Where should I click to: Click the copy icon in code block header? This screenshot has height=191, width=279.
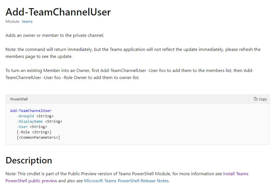pyautogui.click(x=255, y=99)
